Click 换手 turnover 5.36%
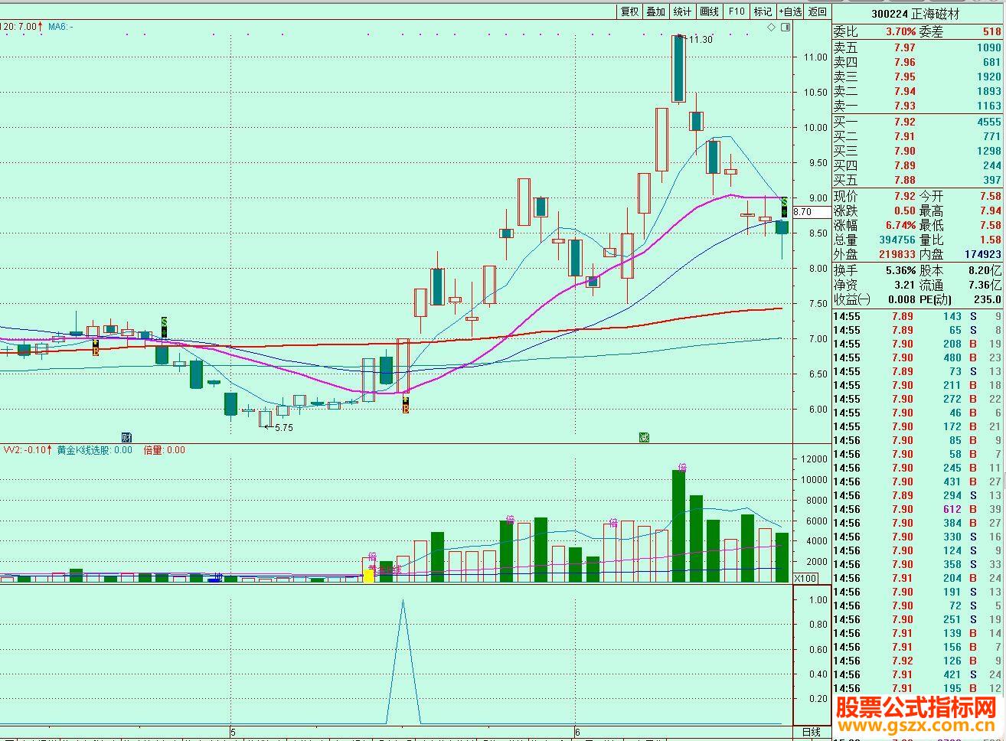This screenshot has height=741, width=1006. 900,270
